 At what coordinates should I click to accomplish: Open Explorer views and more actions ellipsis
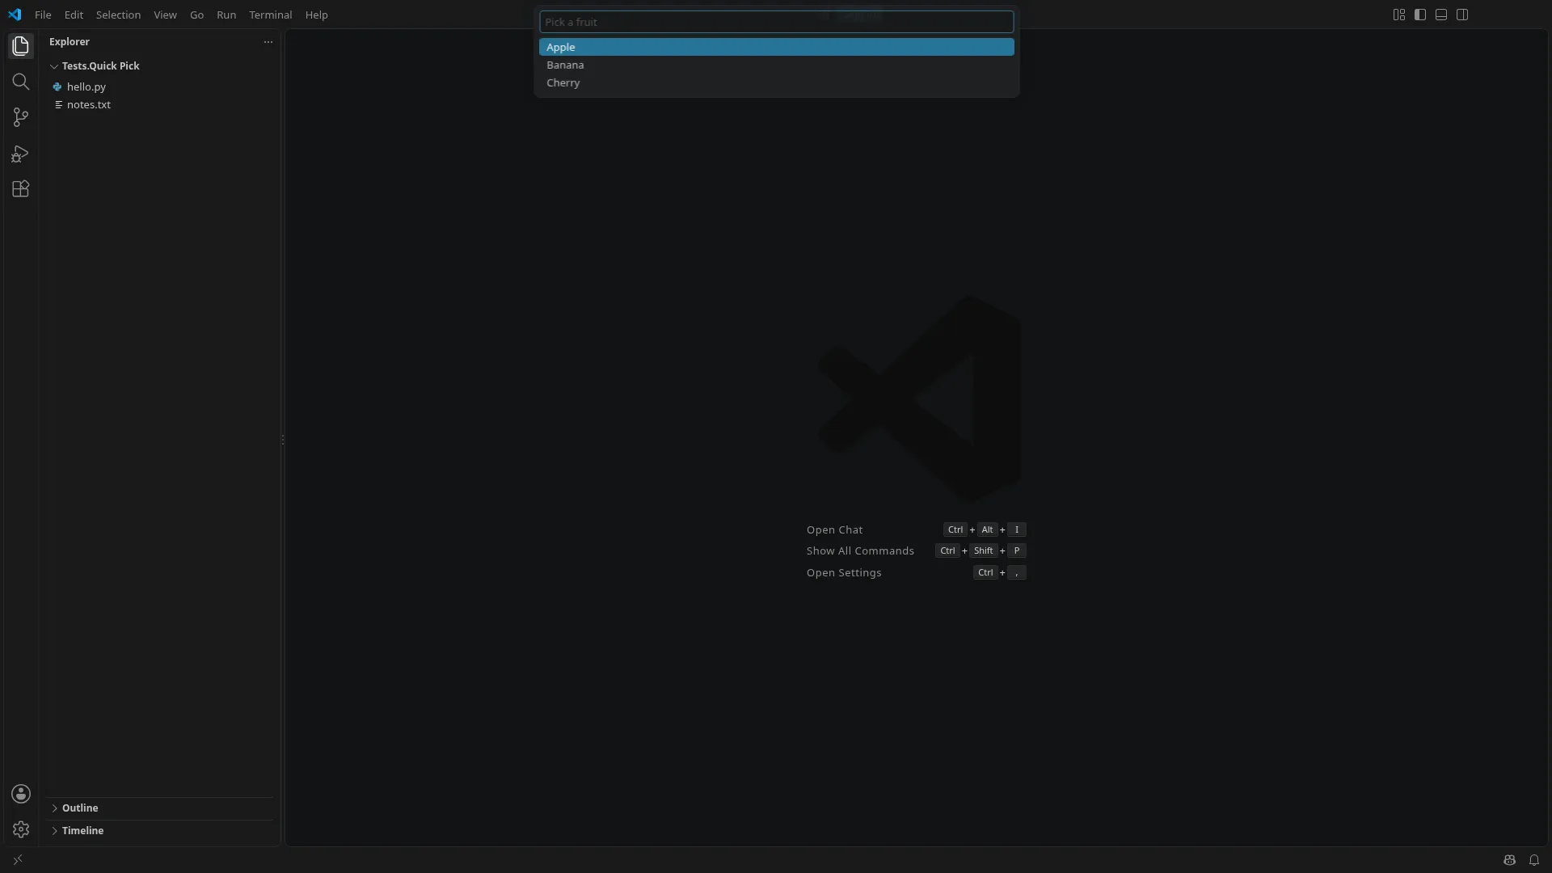(268, 42)
